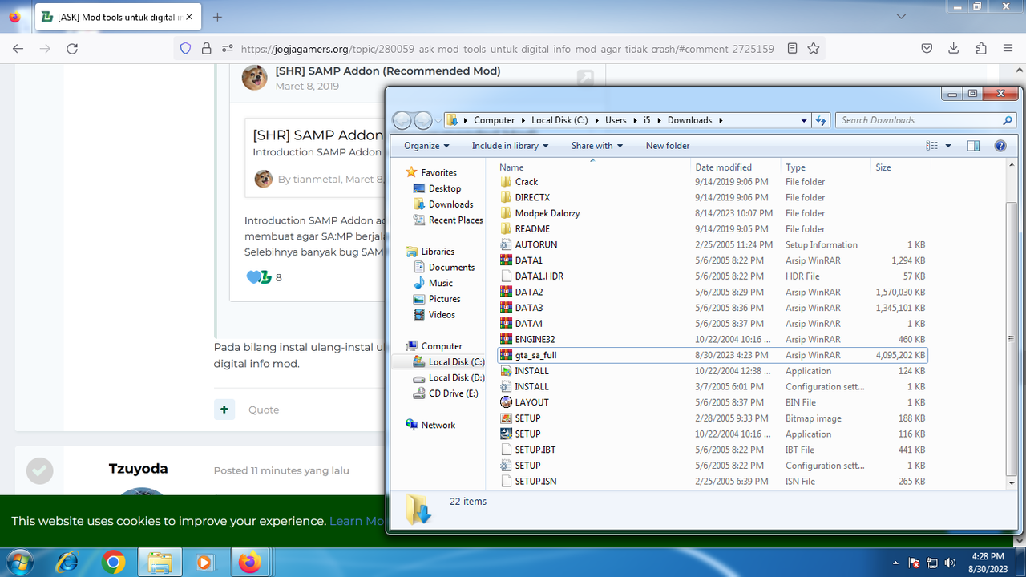Click the change your view icon
The height and width of the screenshot is (577, 1026).
tap(932, 146)
